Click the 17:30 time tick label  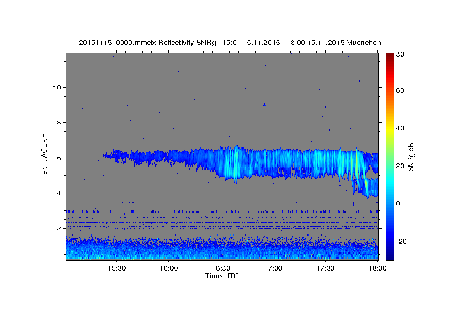point(325,269)
